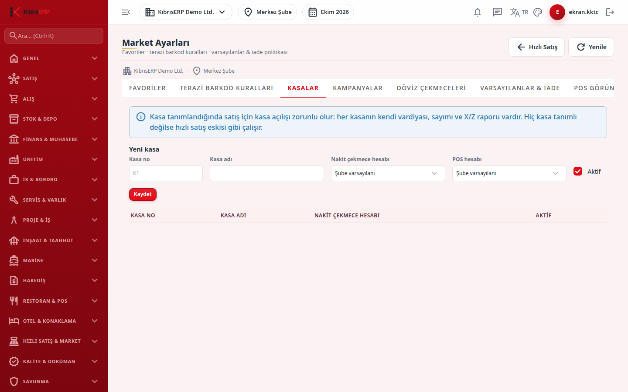Open the Ekim 2026 period picker
The image size is (628, 392).
point(328,12)
